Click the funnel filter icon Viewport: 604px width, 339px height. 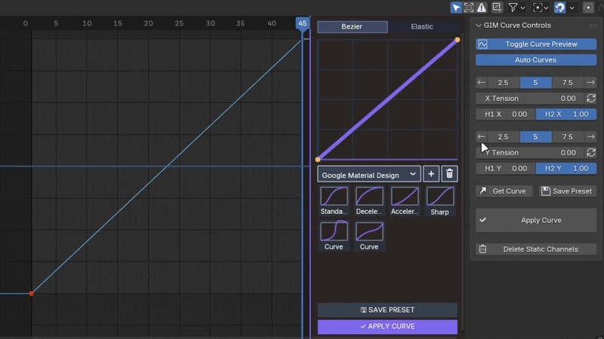513,8
